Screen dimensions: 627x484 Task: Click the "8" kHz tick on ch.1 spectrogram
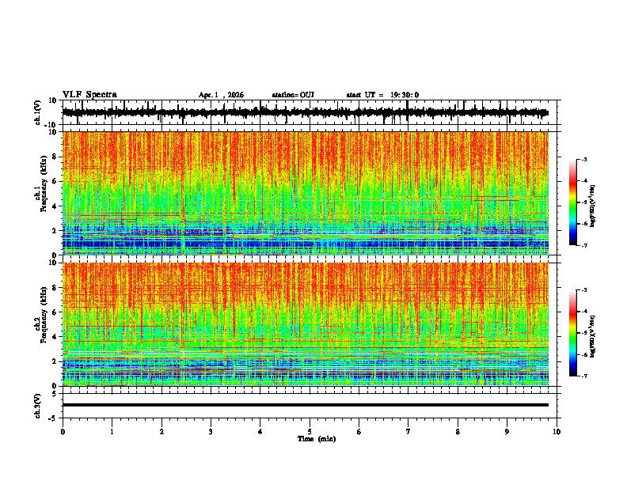tap(55, 157)
